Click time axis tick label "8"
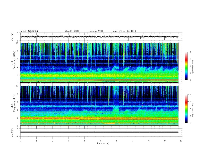Image resolution: width=204 pixels, height=158 pixels. (x=149, y=141)
